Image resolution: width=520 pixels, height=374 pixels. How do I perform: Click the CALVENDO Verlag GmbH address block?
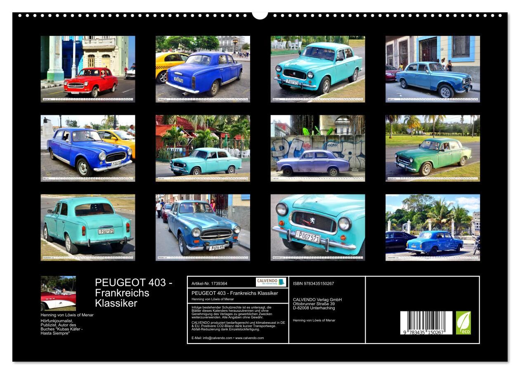(x=317, y=304)
